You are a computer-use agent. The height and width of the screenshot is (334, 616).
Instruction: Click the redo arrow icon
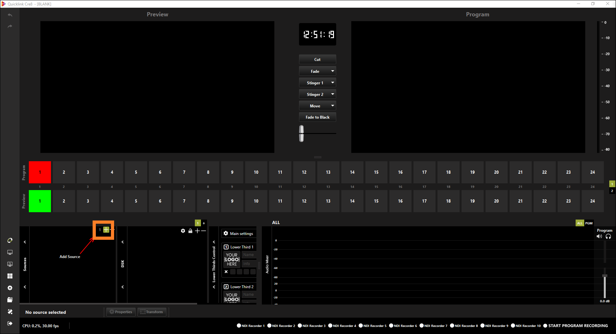tap(10, 26)
